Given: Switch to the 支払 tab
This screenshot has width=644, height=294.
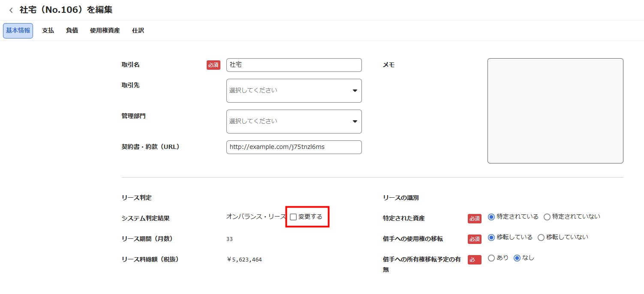Looking at the screenshot, I should click(x=48, y=31).
